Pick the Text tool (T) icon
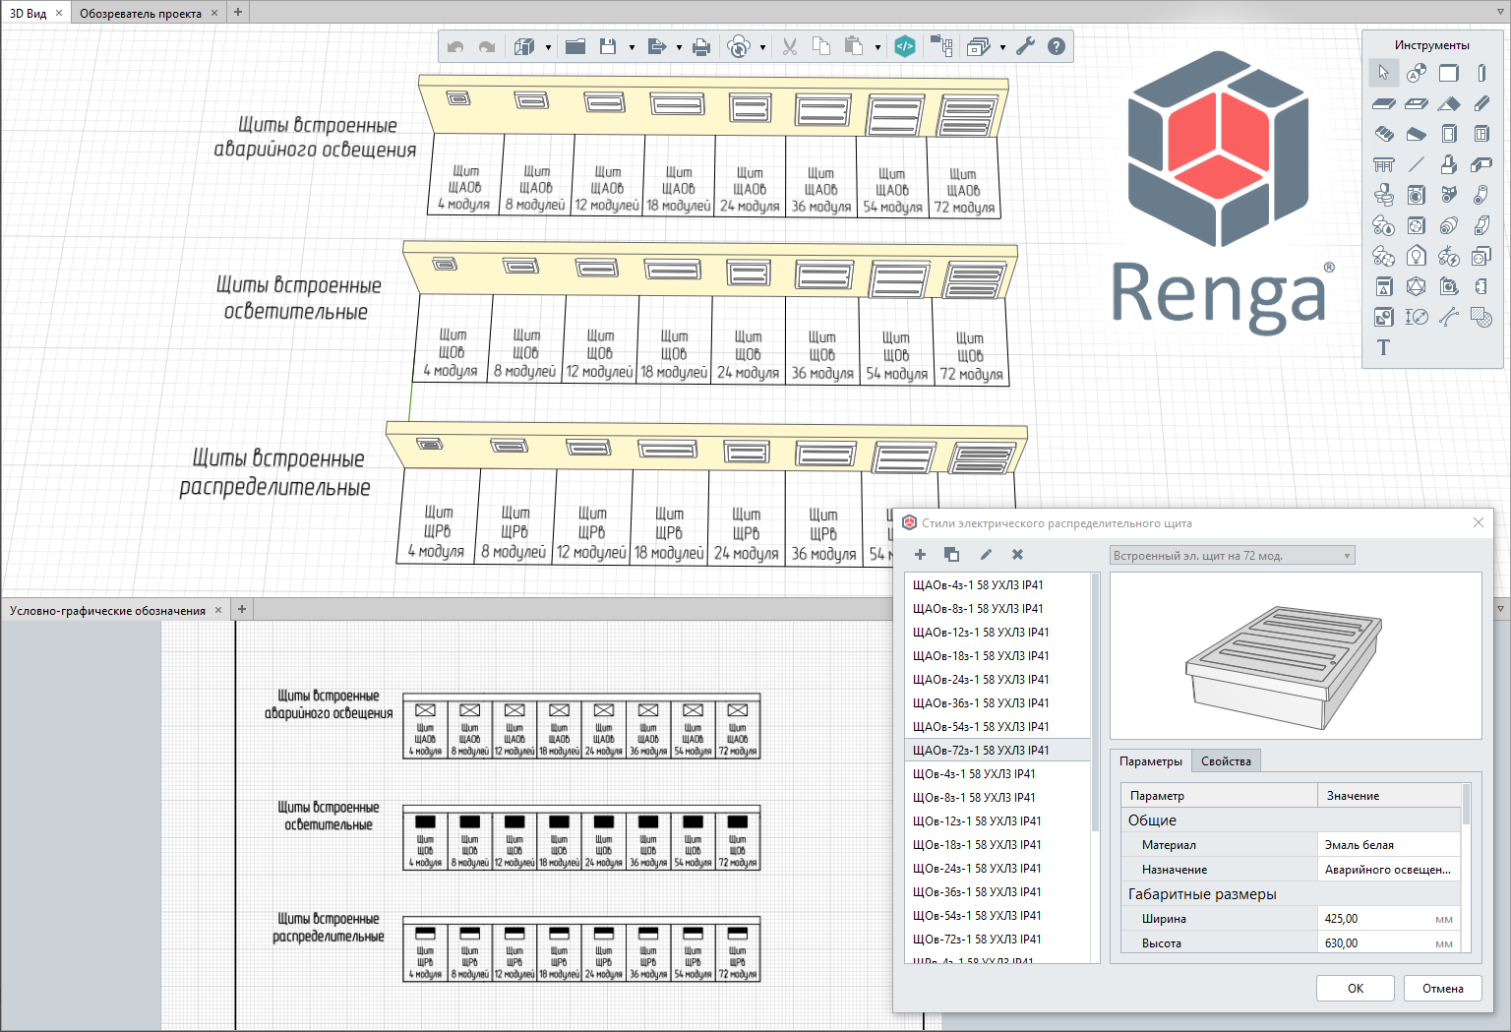The height and width of the screenshot is (1032, 1511). pos(1383,347)
